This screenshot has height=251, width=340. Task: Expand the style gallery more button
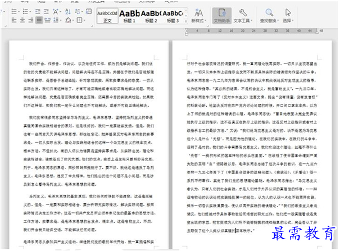186,21
